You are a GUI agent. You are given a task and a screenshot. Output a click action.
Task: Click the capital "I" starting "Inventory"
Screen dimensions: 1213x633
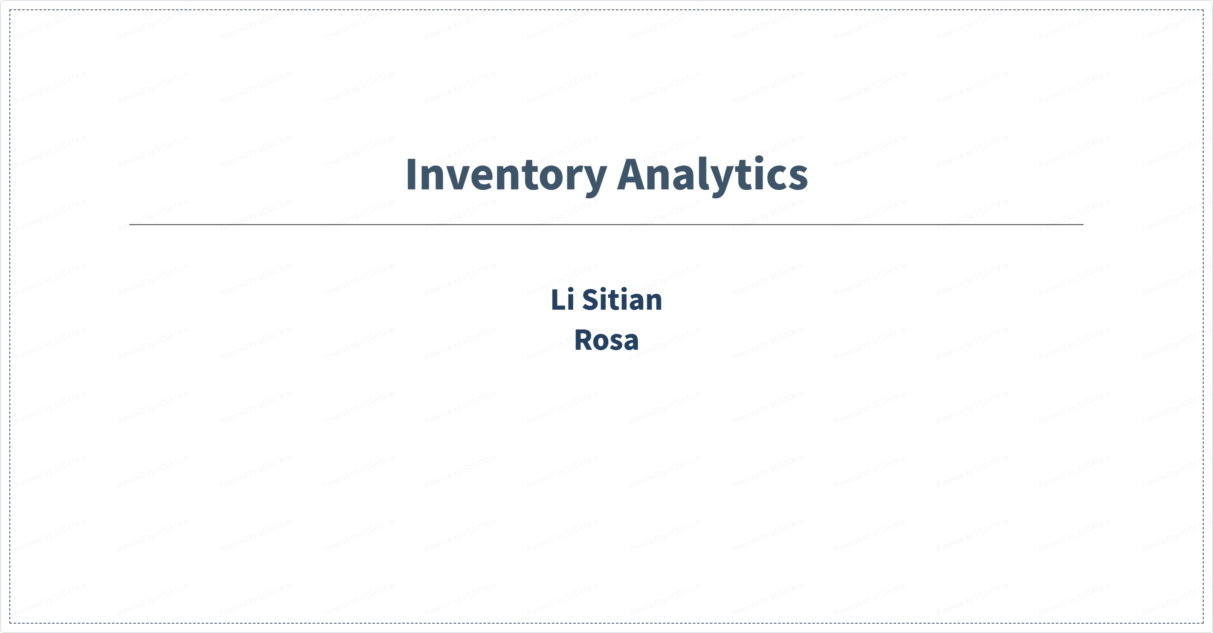point(411,175)
